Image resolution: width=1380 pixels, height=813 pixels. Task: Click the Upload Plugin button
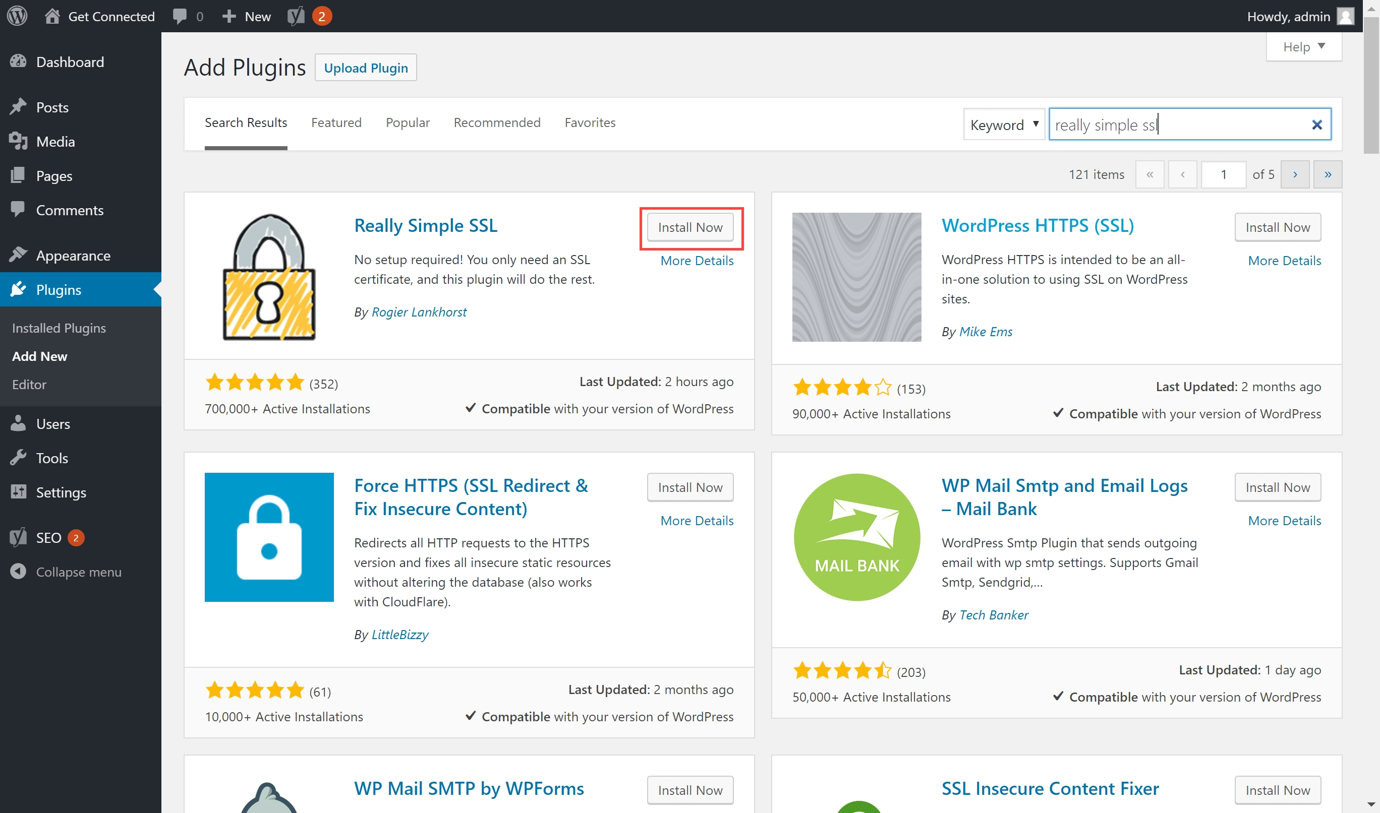365,67
